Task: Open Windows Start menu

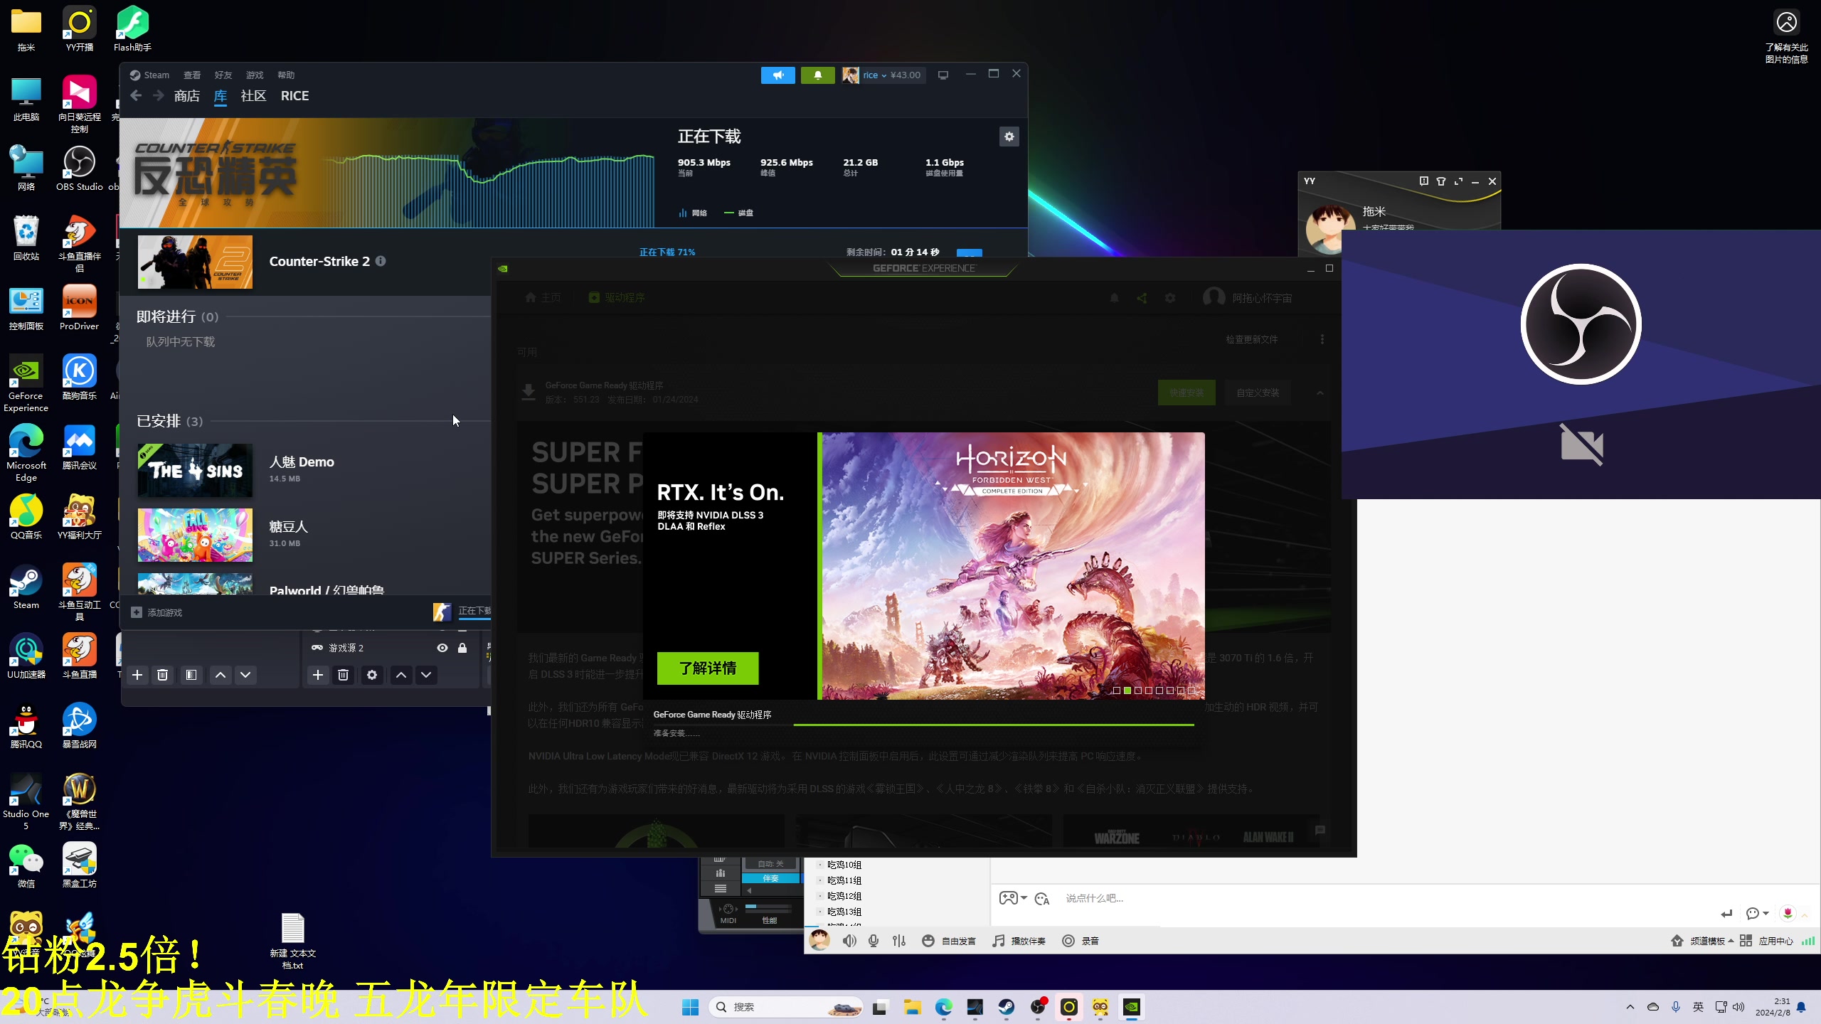Action: click(x=690, y=1007)
